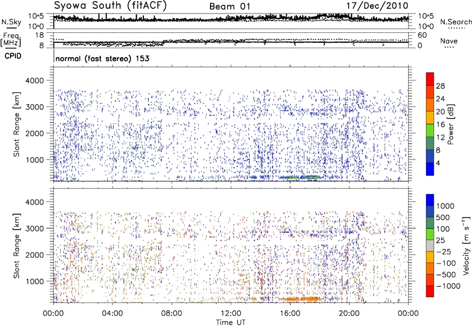This screenshot has height=326, width=472.
Task: Click the '04:00' time tick label
Action: (x=112, y=314)
